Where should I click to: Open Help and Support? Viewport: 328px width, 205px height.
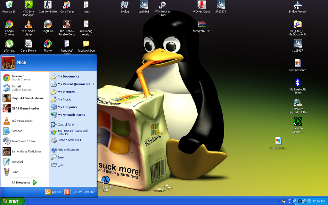pos(73,150)
